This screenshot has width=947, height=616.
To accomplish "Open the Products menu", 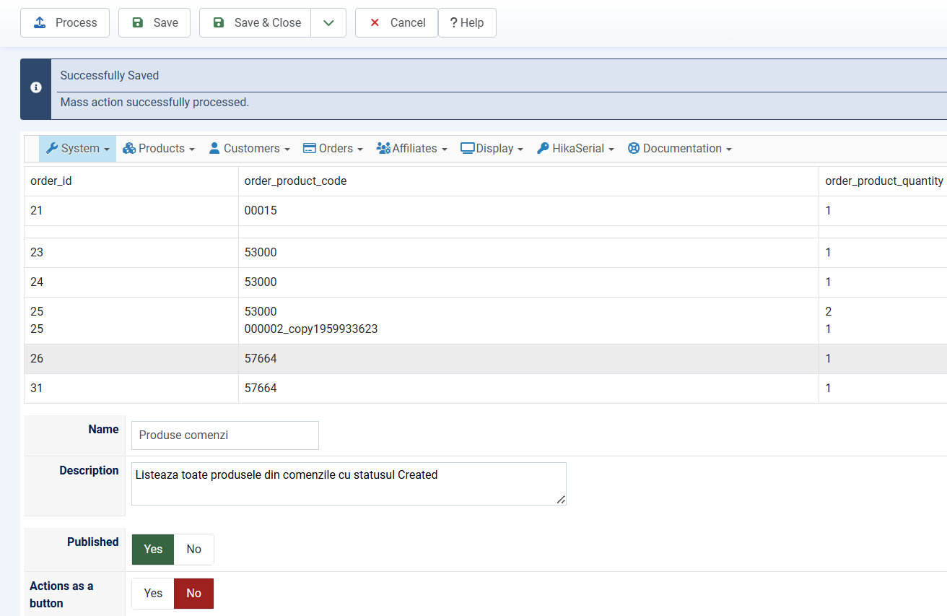I will [x=159, y=148].
